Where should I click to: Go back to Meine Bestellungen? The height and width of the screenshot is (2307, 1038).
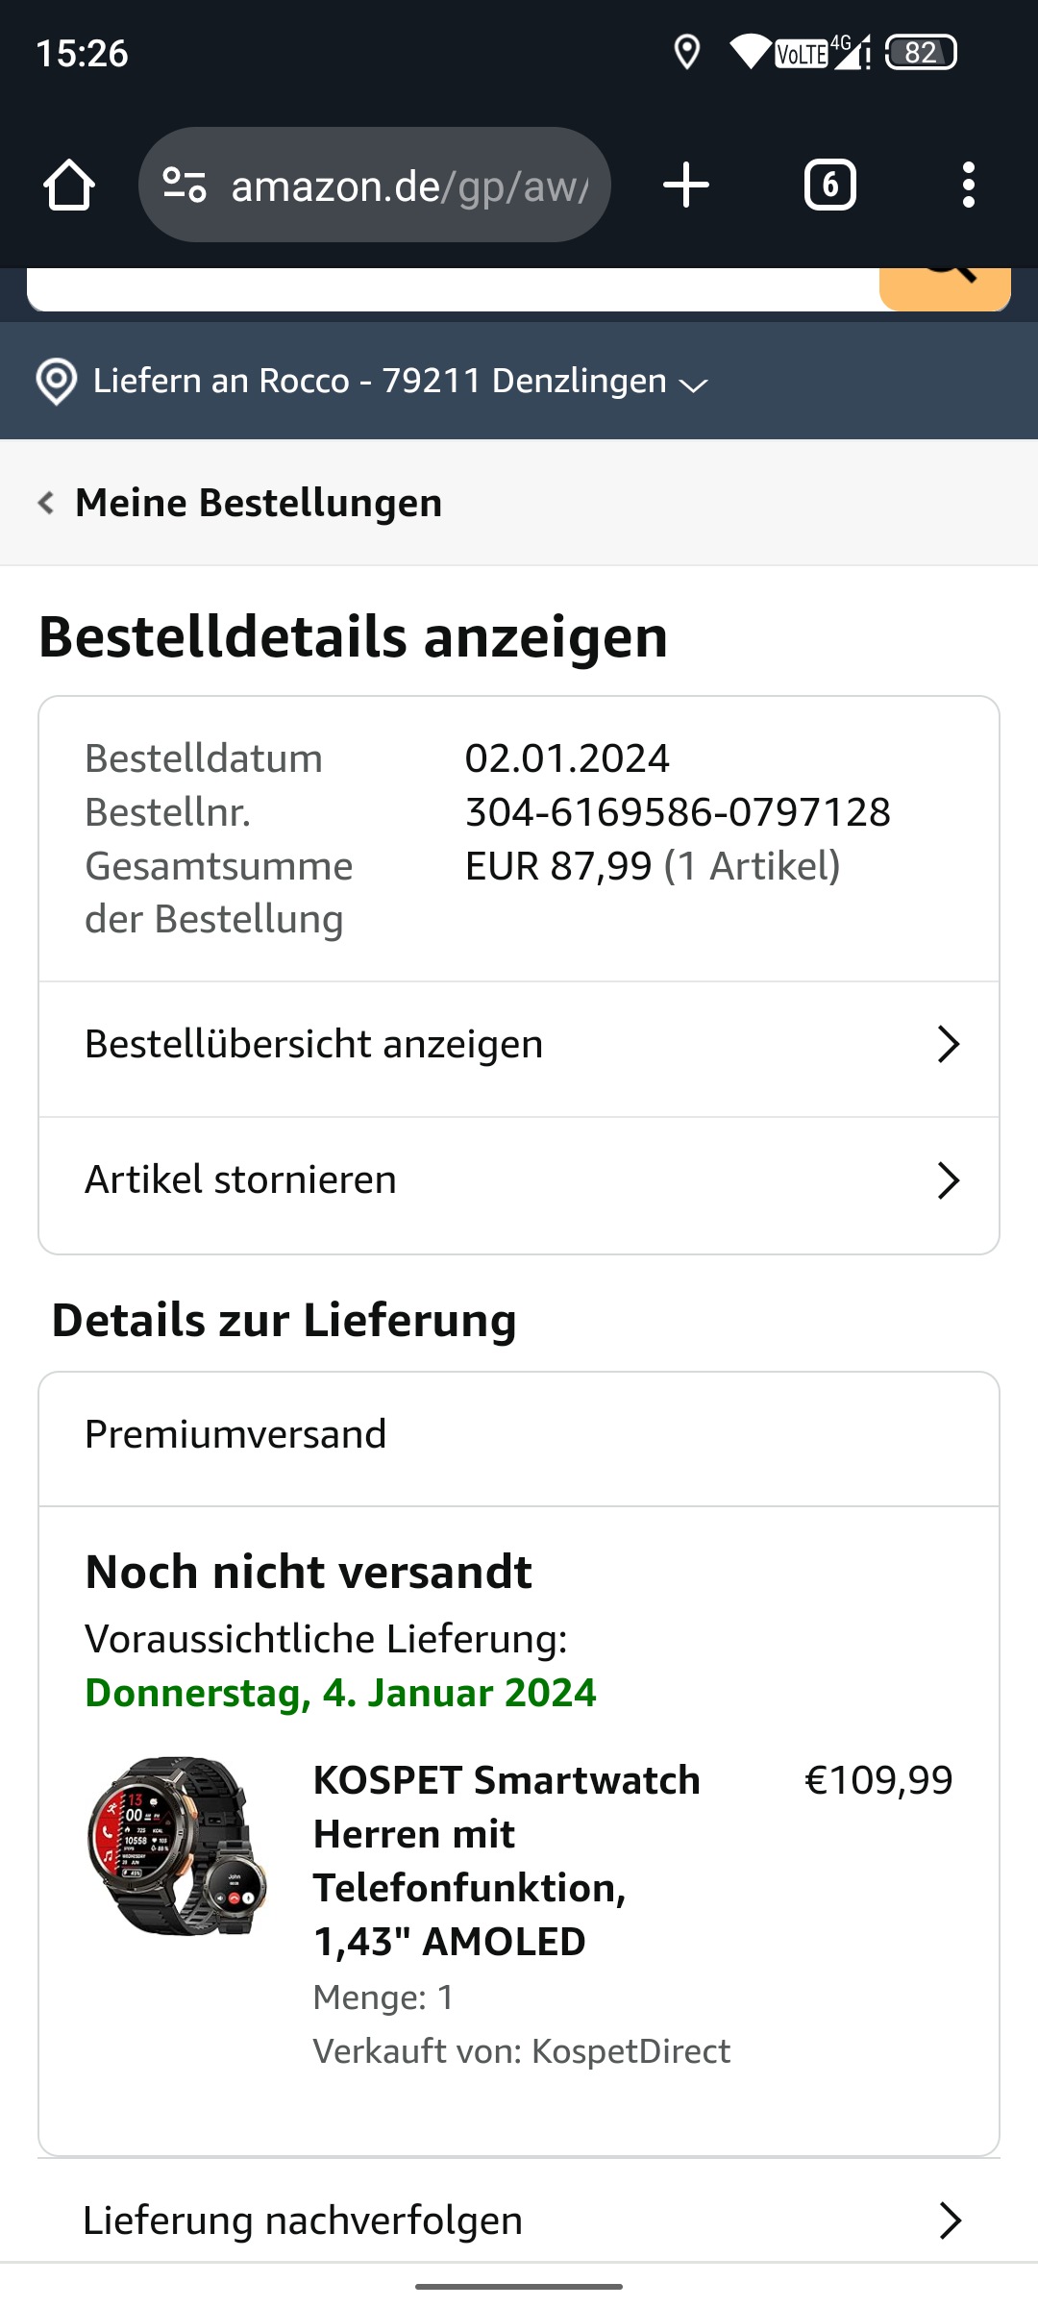click(259, 503)
